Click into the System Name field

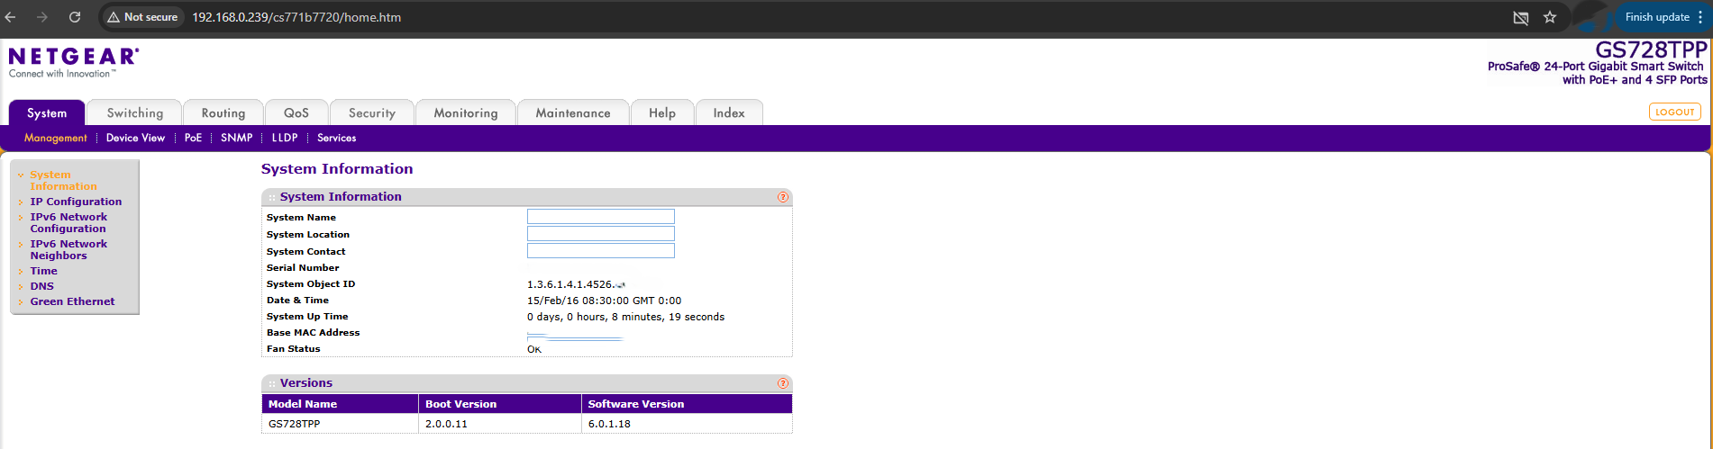(600, 217)
